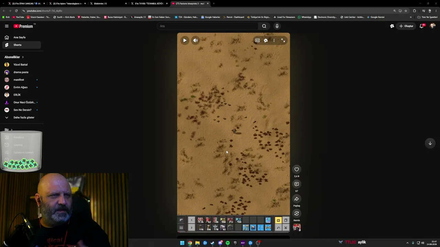Viewport: 440px width, 247px height.
Task: Open Windows Start menu
Action: point(182,243)
